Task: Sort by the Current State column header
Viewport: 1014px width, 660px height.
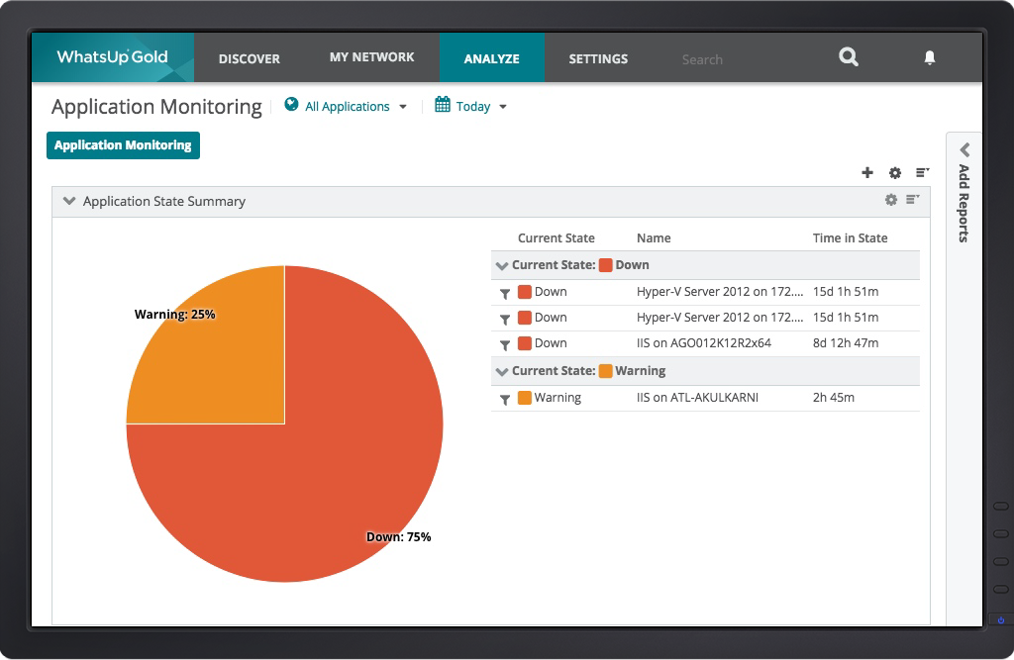Action: pyautogui.click(x=557, y=237)
